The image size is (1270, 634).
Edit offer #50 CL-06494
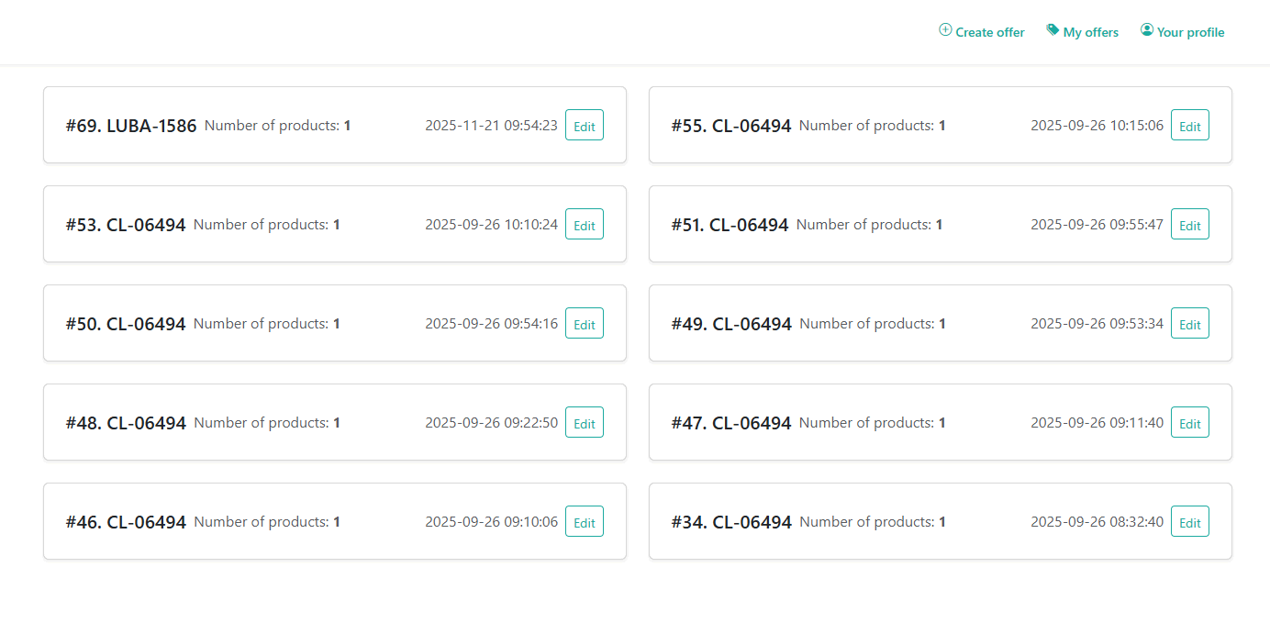point(585,323)
